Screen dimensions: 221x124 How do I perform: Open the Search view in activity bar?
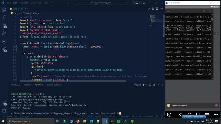(4, 18)
